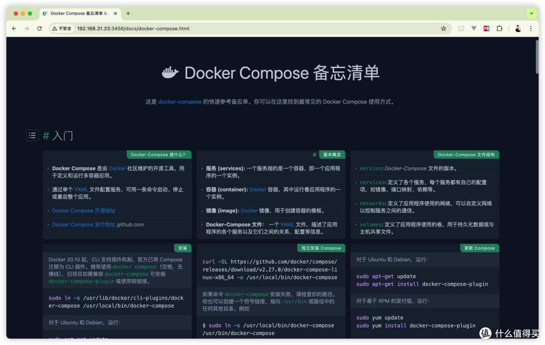Click the volumes keyword in 文件结构

[x=370, y=224]
